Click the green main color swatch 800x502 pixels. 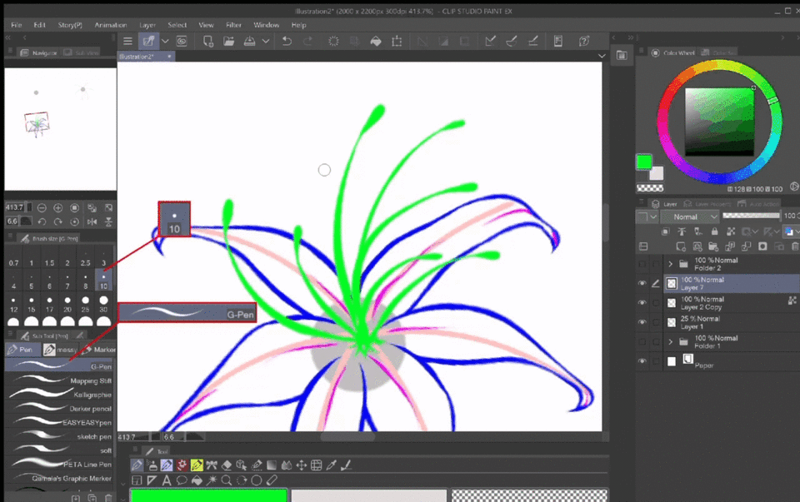point(644,162)
